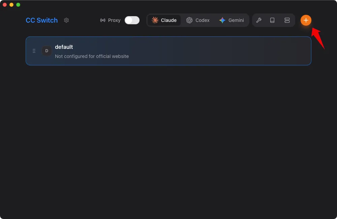This screenshot has width=337, height=219.
Task: Click the Proxy text label
Action: coord(114,20)
